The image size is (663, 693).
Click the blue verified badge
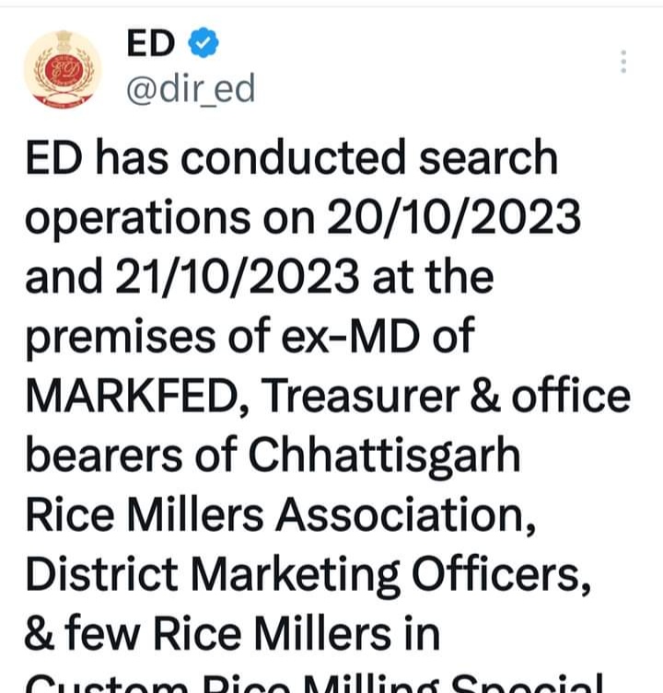click(204, 42)
